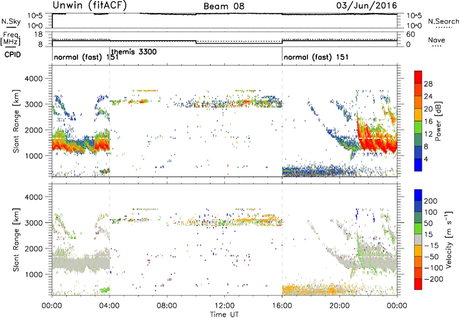
Task: Click the '4000' tick on the power panel
Action: pos(34,79)
